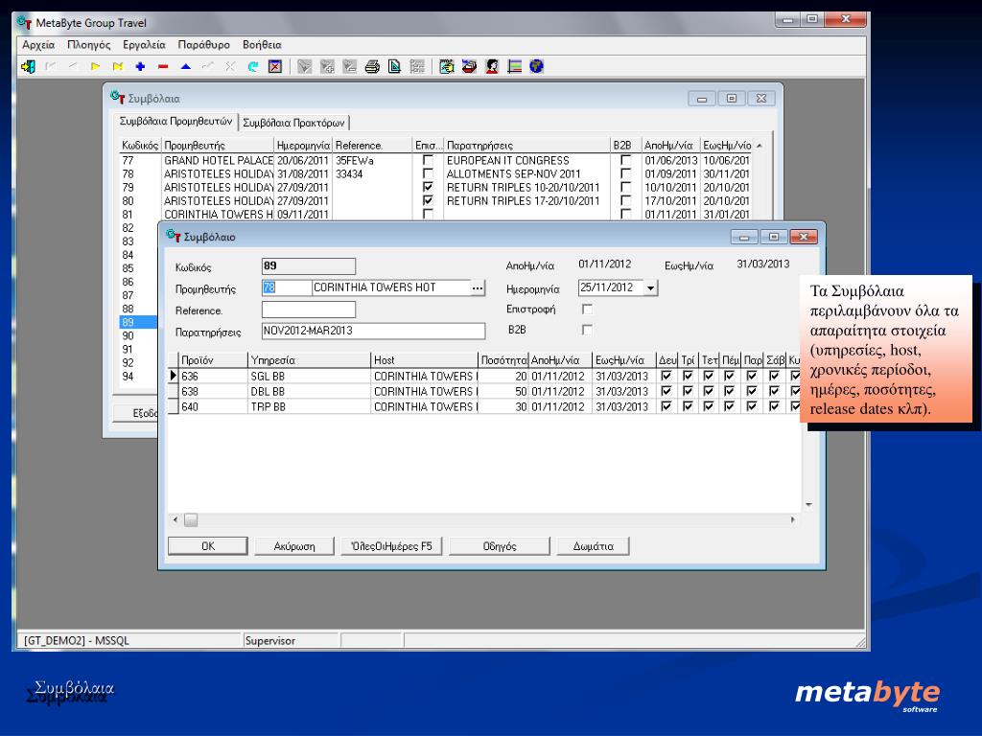Toggle Επισ checkbox for contract 79 row
Screen dimensions: 982x736
[x=428, y=187]
